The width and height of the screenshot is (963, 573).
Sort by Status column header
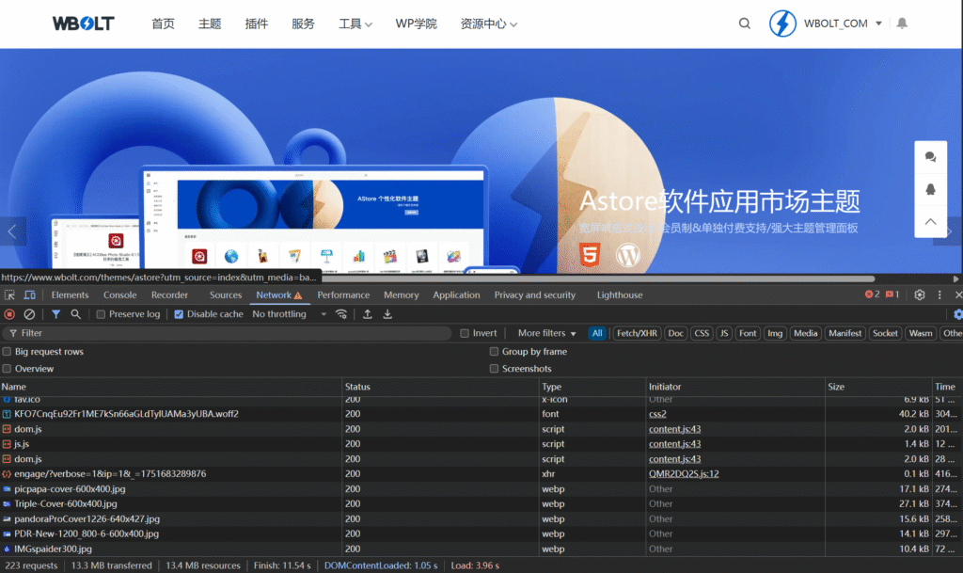coord(440,387)
